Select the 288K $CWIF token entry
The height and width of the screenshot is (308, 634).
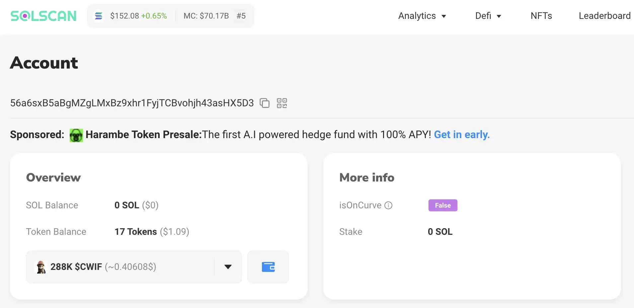[x=103, y=267]
